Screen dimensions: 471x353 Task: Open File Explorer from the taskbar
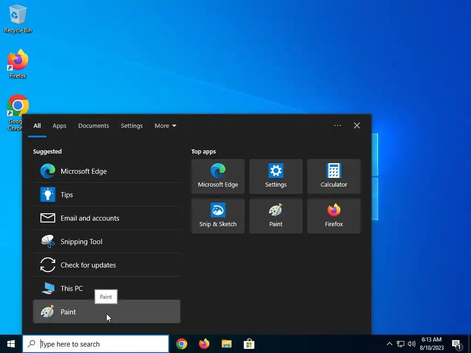click(x=226, y=344)
